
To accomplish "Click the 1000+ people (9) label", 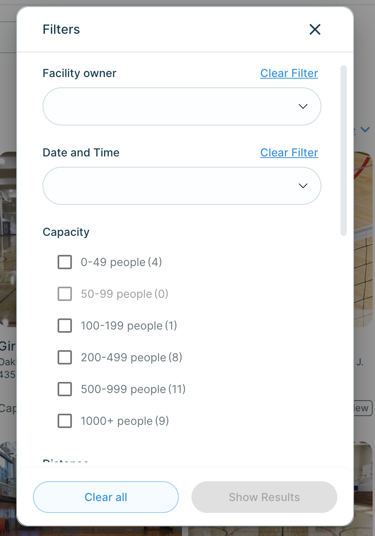I will point(125,421).
